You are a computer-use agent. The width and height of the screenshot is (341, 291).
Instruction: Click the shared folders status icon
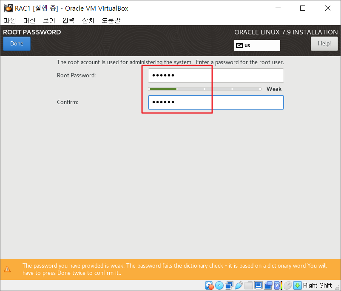click(249, 285)
